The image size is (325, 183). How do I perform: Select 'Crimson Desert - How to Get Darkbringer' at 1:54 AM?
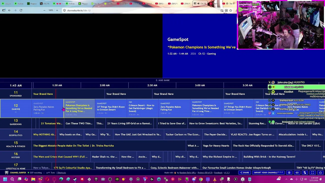[x=143, y=109]
